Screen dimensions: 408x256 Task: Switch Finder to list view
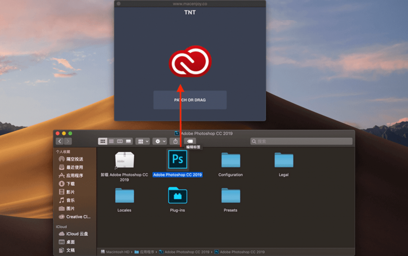click(x=111, y=141)
